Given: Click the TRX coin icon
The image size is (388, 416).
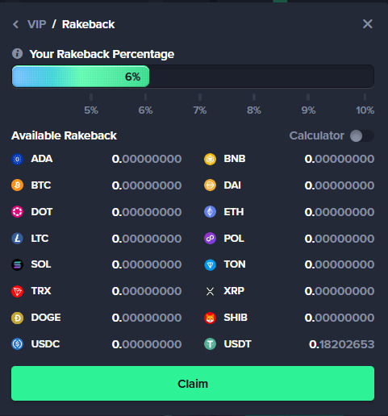Looking at the screenshot, I should [x=18, y=291].
